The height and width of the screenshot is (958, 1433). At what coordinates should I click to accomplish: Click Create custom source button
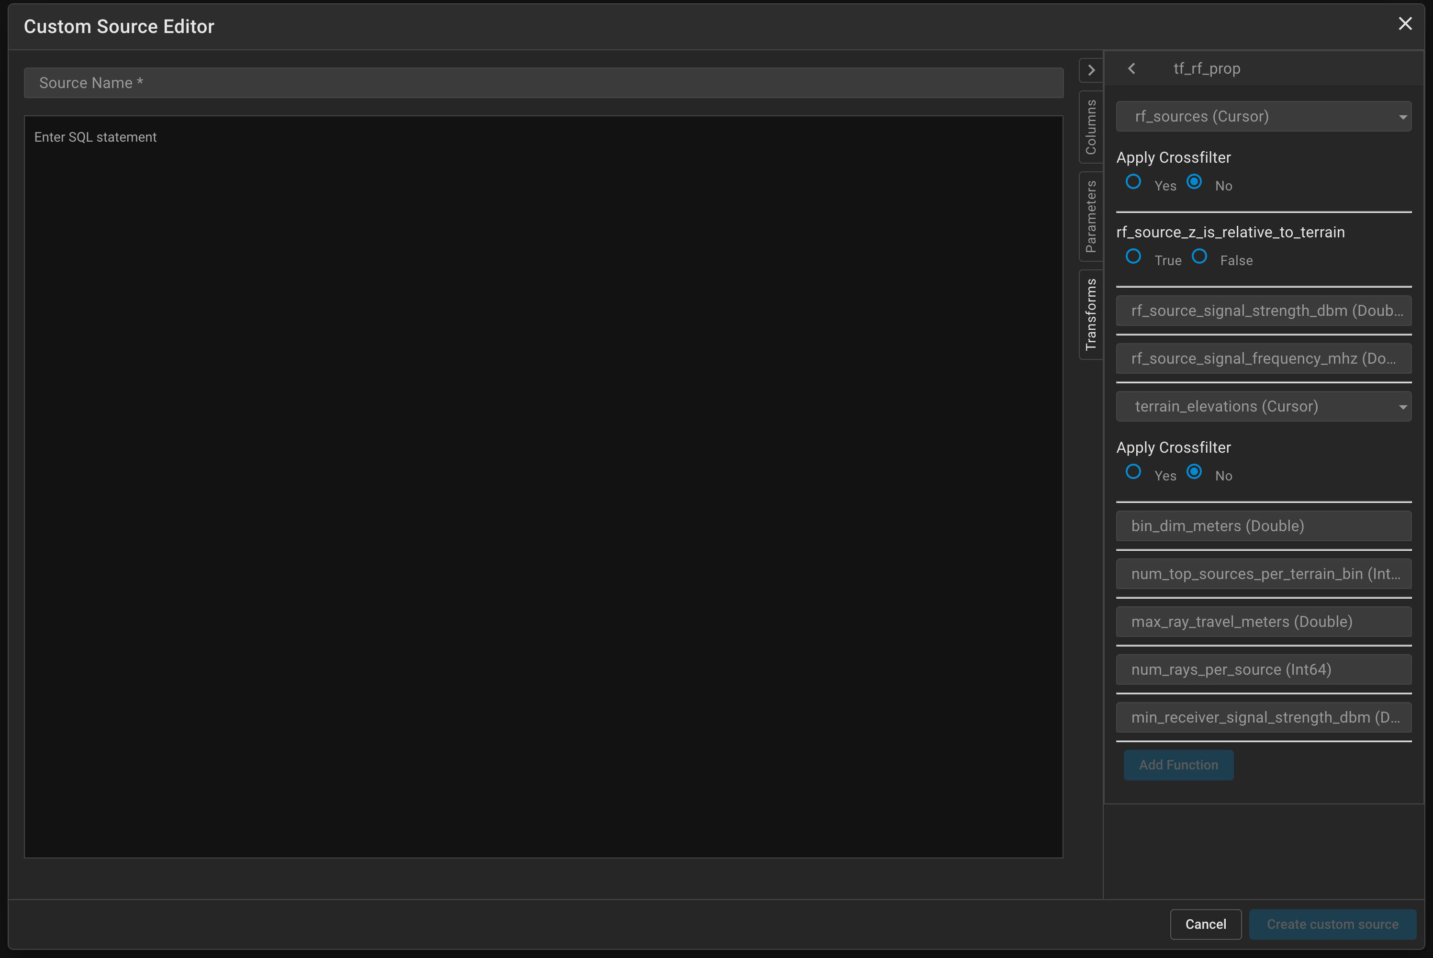coord(1332,925)
